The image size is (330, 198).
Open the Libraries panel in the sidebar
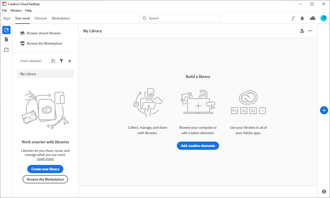pyautogui.click(x=6, y=30)
